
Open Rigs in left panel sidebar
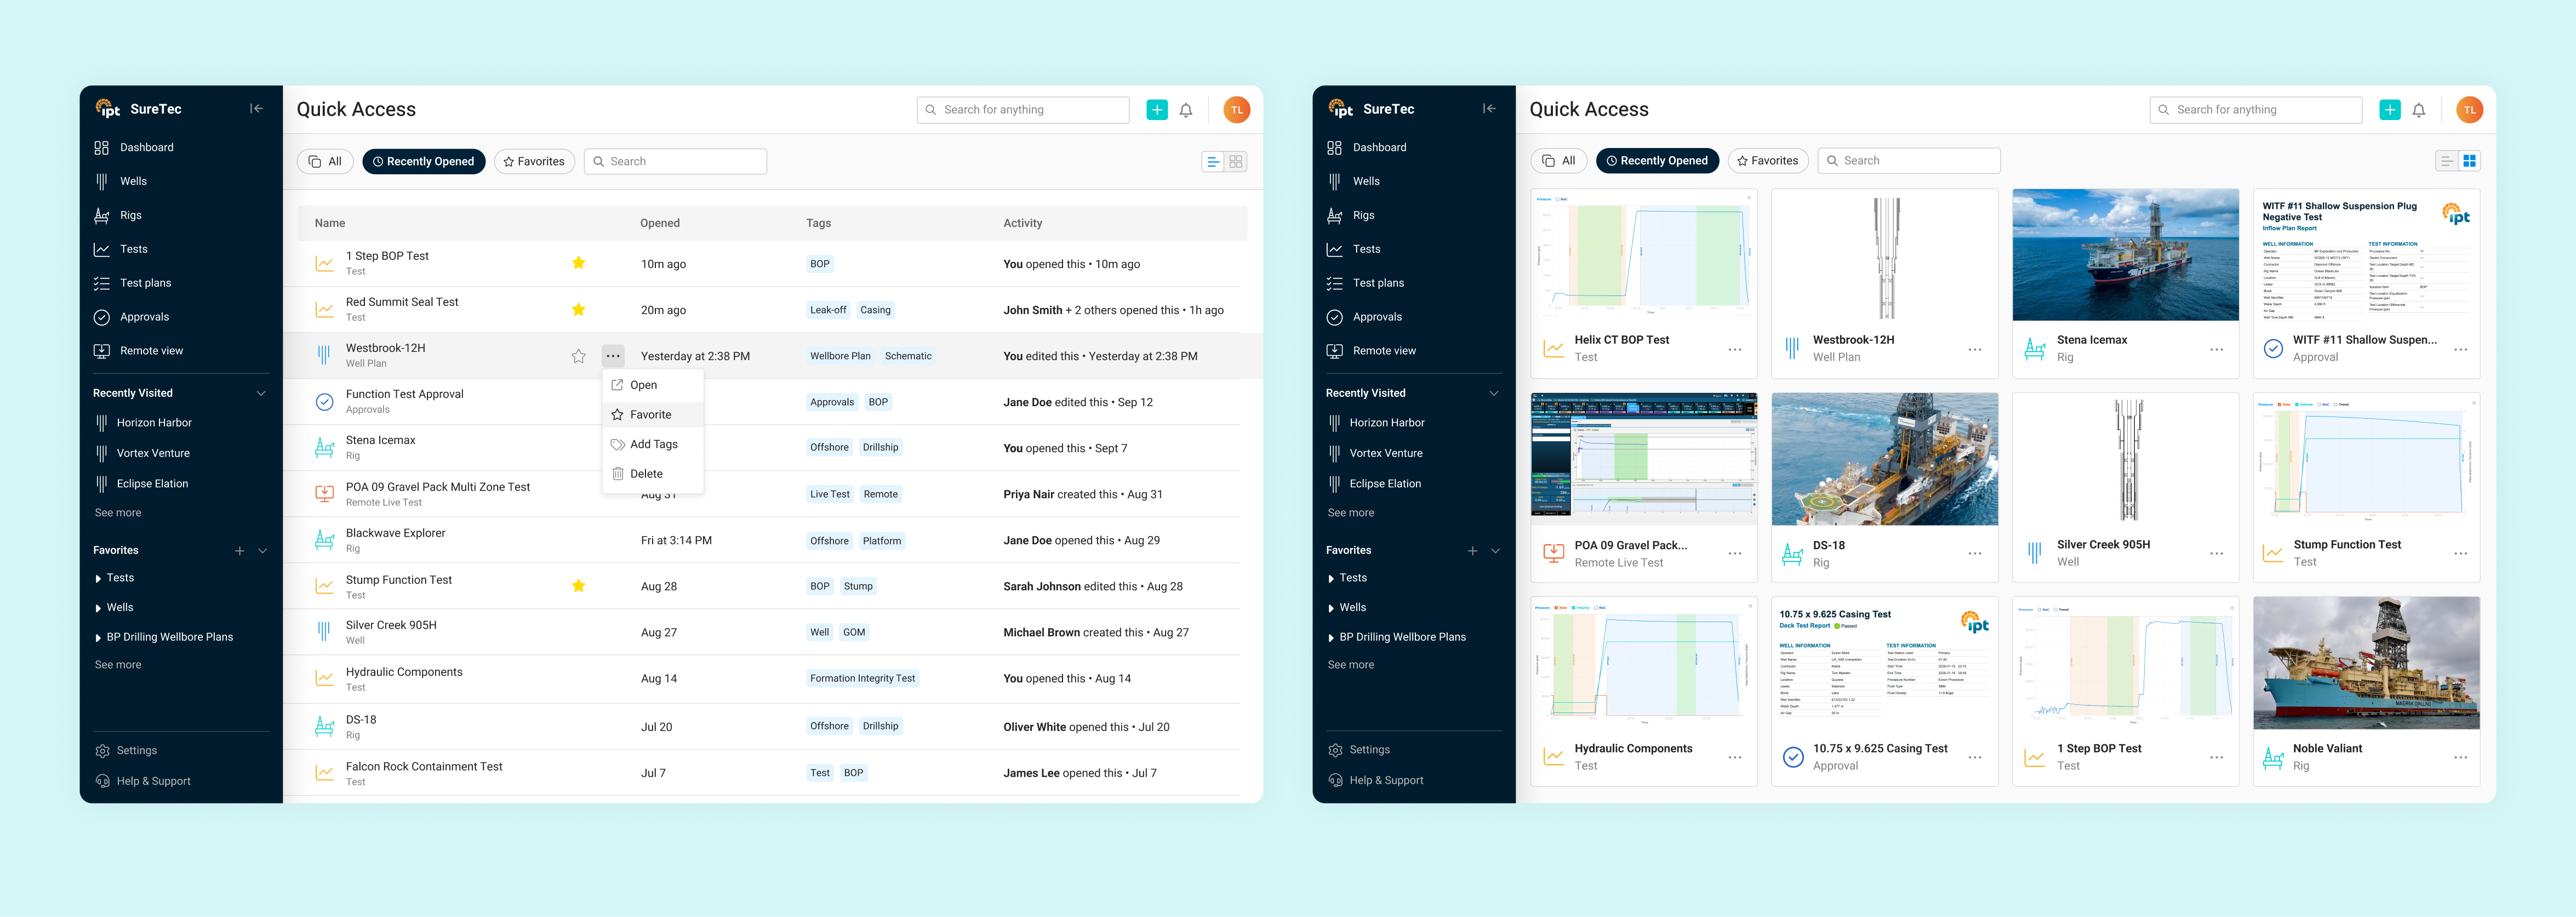[x=130, y=215]
